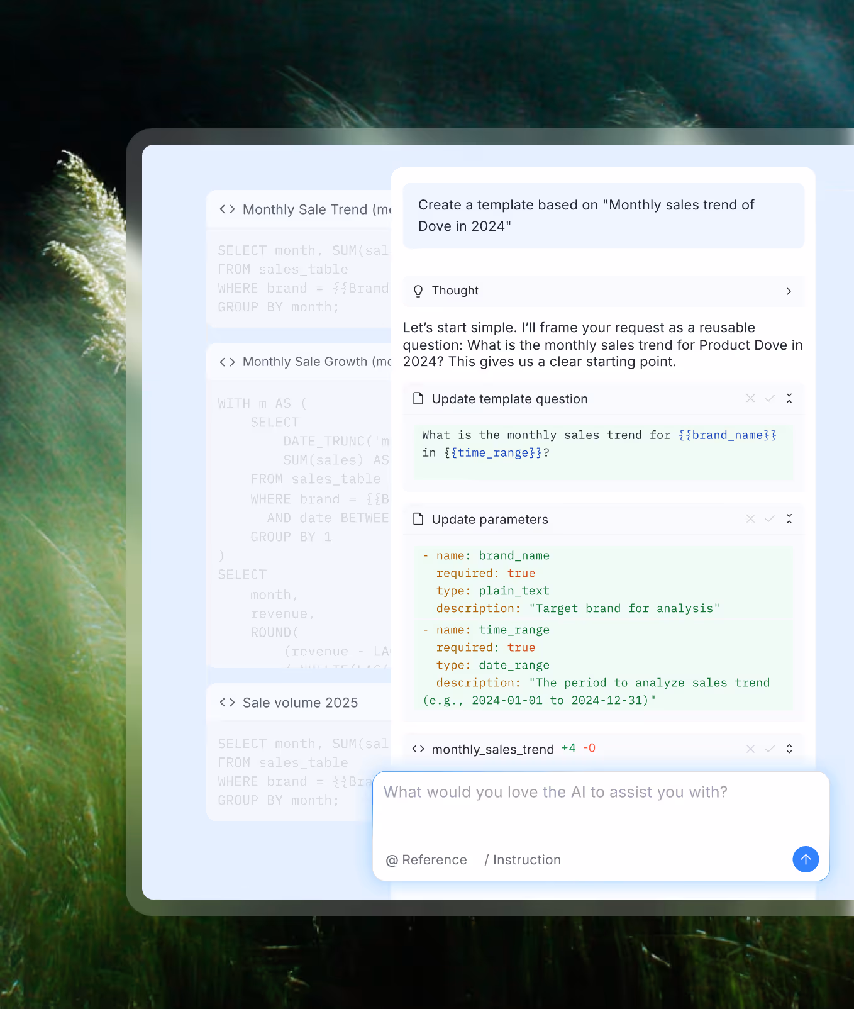Click the blue send arrow button
Viewport: 854px width, 1009px height.
tap(806, 859)
